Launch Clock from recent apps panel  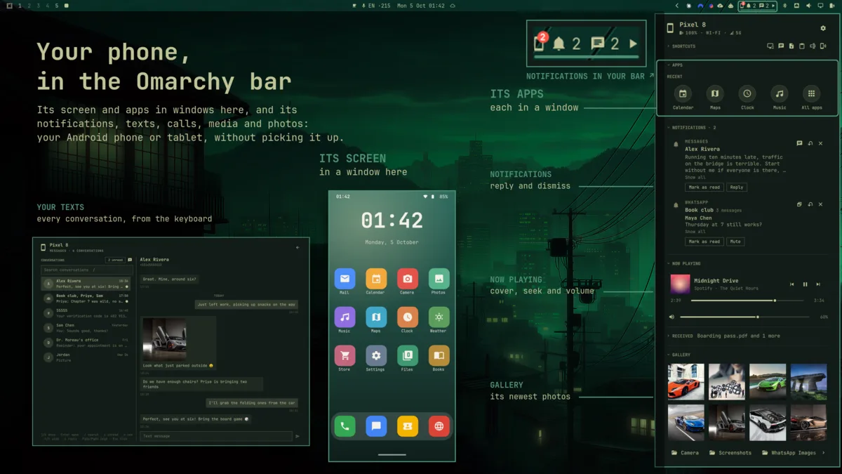[747, 93]
